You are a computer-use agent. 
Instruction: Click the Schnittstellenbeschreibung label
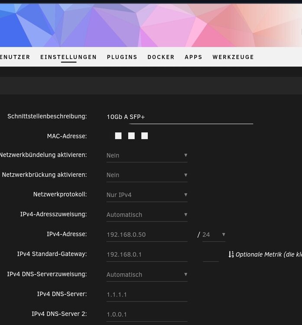47,116
